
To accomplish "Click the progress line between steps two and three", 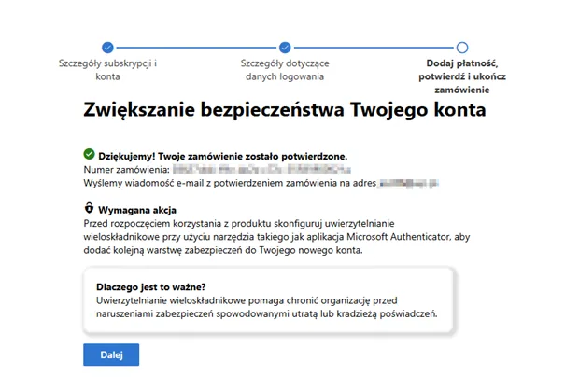I will (374, 47).
